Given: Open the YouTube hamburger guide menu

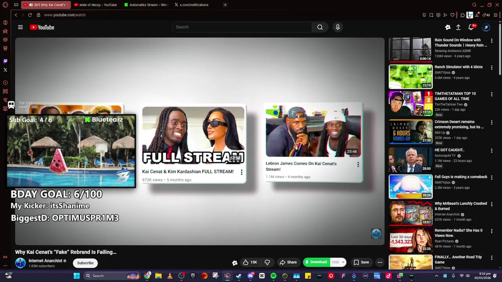Looking at the screenshot, I should (x=20, y=27).
